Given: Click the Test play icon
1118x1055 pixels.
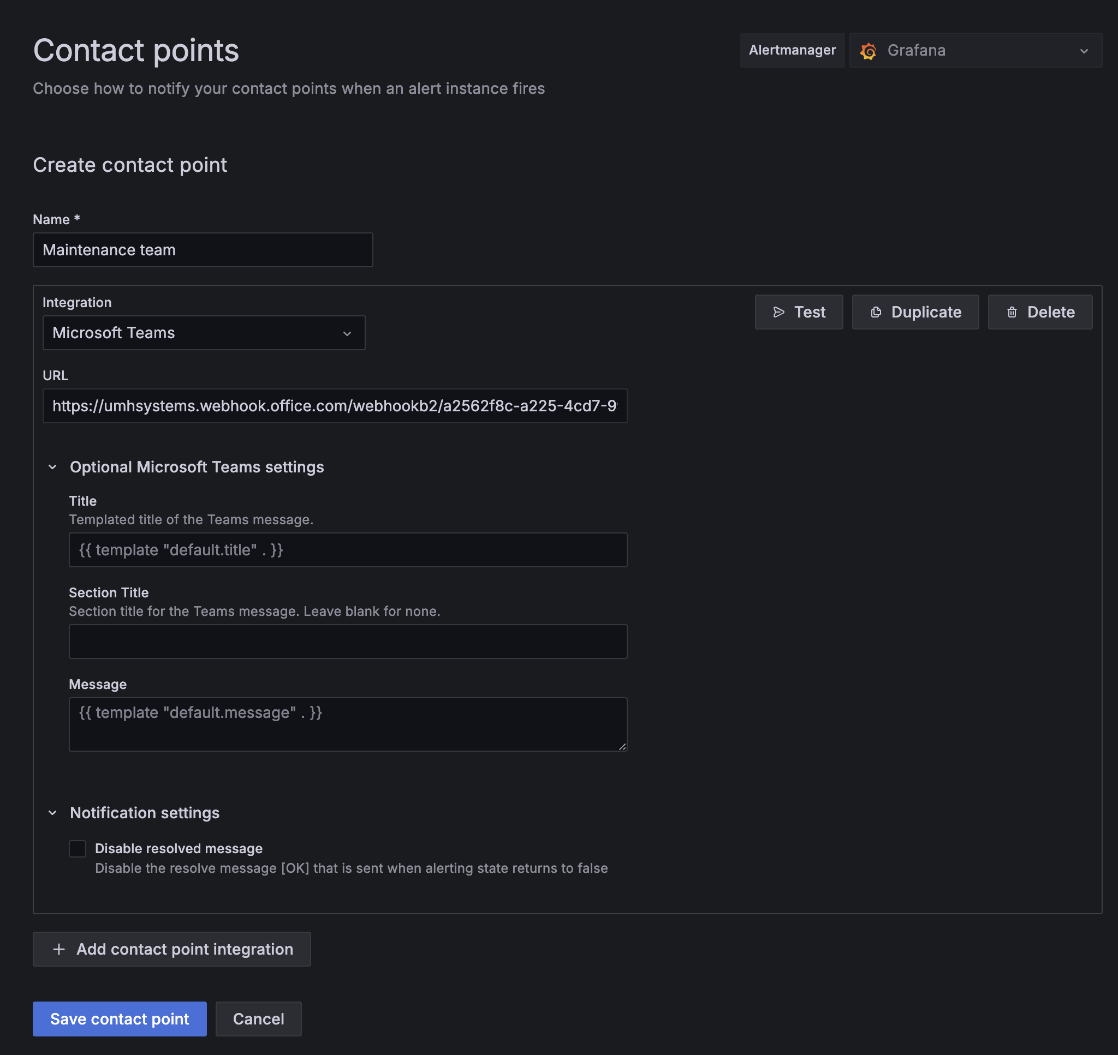Looking at the screenshot, I should tap(778, 312).
